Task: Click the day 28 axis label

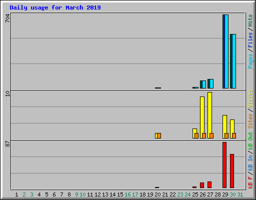Action: point(217,194)
